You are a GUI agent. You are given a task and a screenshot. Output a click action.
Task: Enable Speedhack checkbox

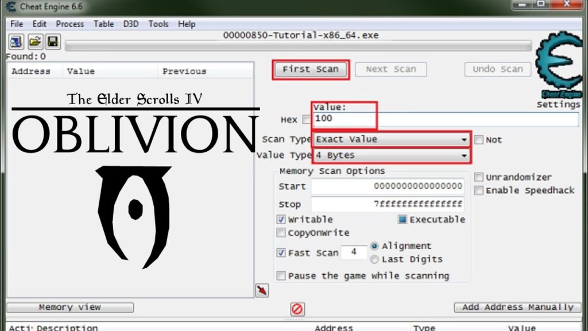[478, 190]
